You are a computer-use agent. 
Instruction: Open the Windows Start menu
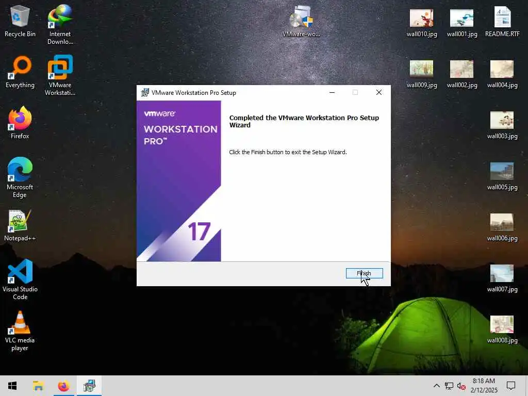coord(12,386)
